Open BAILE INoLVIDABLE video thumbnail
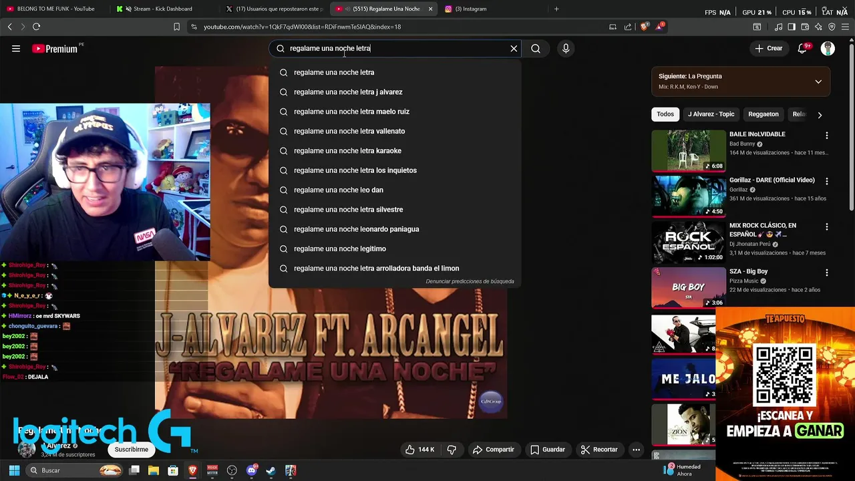Viewport: 855px width, 481px height. (x=689, y=150)
